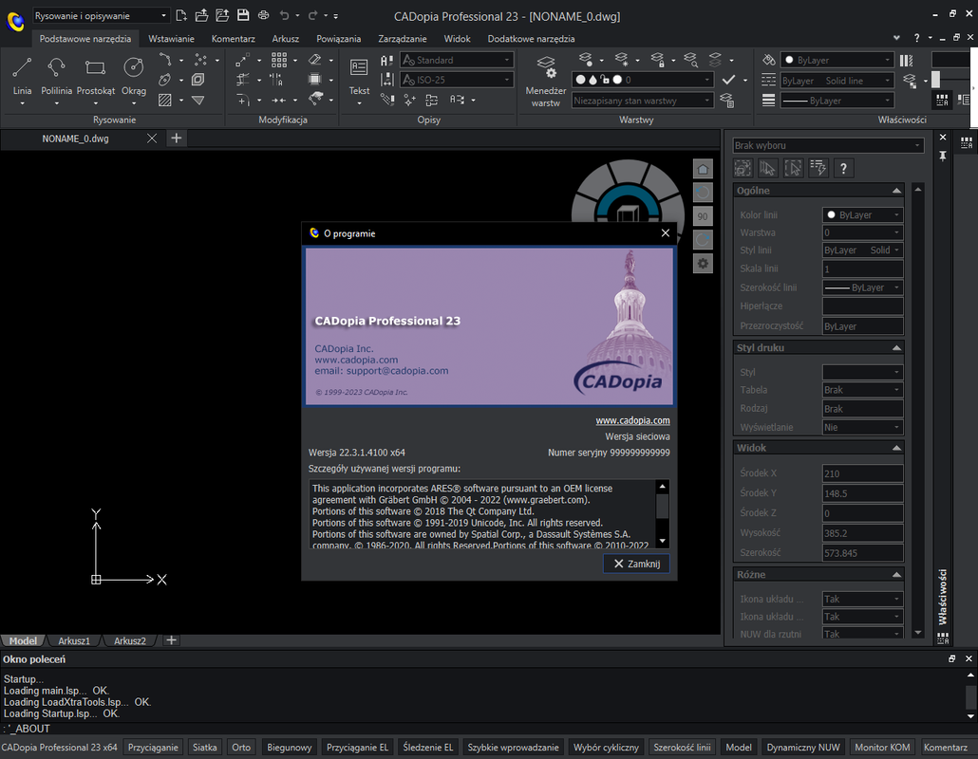
Task: Click the arc tool in Rysowanie group
Action: point(164,60)
